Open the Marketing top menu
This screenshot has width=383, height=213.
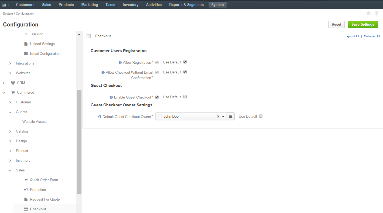(90, 5)
